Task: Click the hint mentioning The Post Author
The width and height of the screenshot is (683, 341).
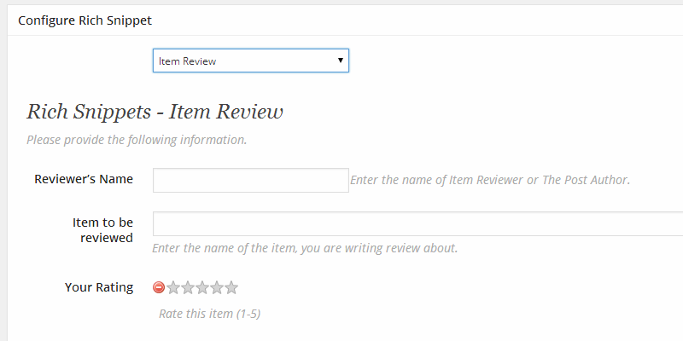Action: click(x=490, y=180)
